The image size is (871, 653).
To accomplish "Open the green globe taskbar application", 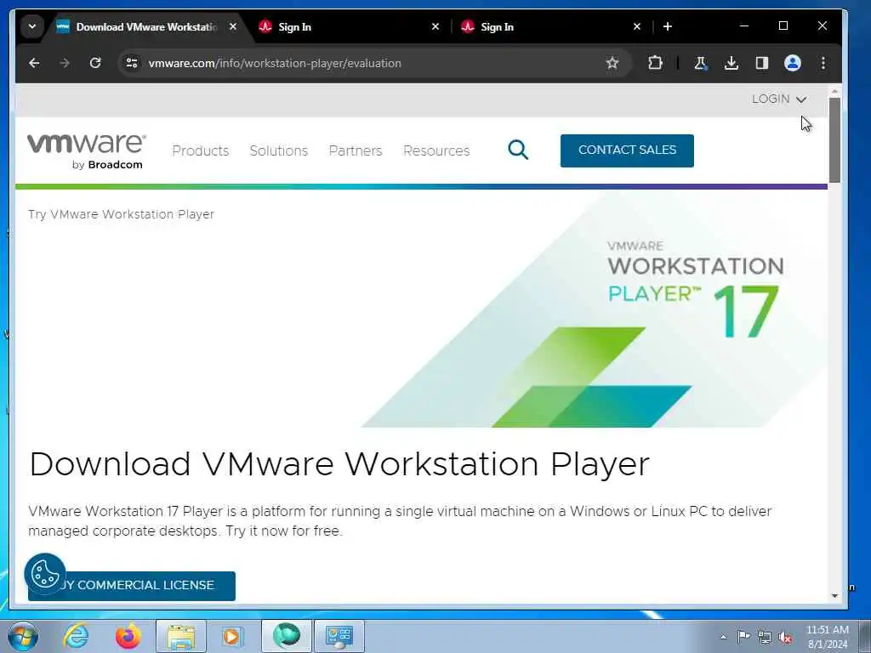I will [287, 636].
